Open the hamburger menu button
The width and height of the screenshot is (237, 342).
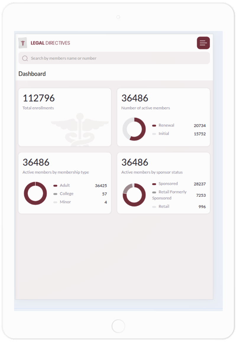203,43
